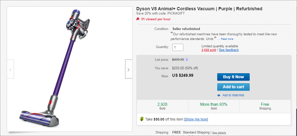
Task: Open shipping See details link
Action: (x=219, y=133)
